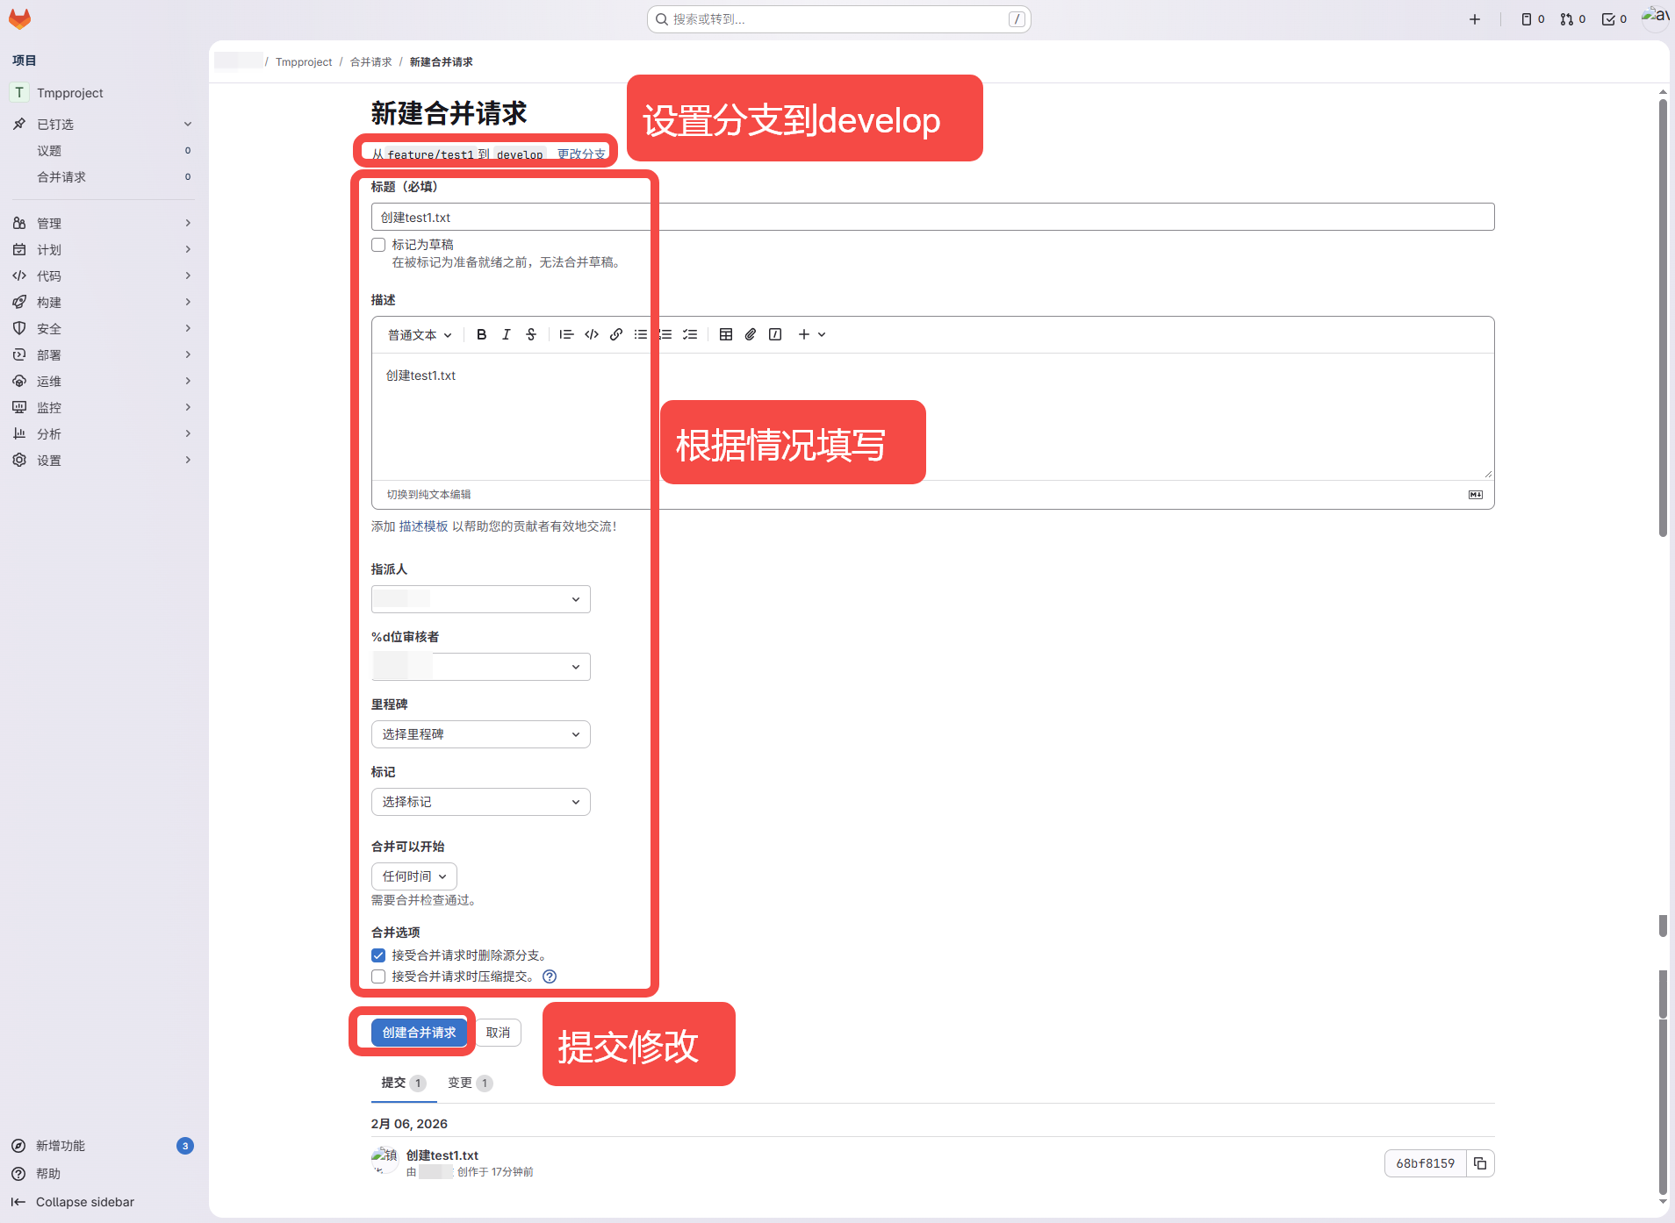Click the 更改分支 link
Image resolution: width=1675 pixels, height=1223 pixels.
581,154
